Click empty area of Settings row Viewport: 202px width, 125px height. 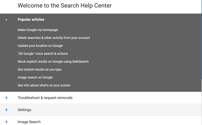click(116, 110)
